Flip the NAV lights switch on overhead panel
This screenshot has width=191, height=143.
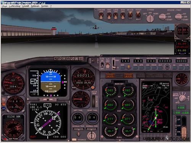(x=109, y=16)
